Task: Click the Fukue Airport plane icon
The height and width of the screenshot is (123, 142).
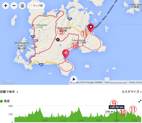Action: 88,41
